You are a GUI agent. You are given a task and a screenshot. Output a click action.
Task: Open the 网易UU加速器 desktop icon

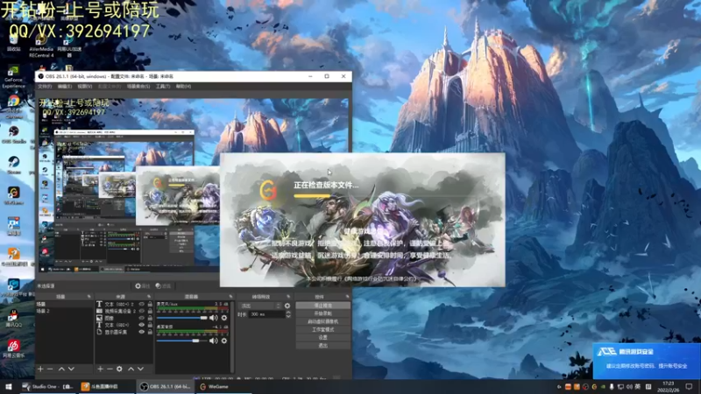pyautogui.click(x=69, y=47)
